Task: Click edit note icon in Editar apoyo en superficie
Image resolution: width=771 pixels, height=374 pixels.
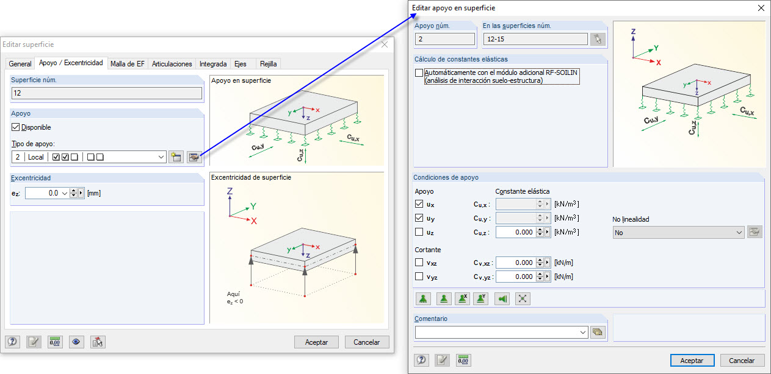Action: pyautogui.click(x=443, y=360)
